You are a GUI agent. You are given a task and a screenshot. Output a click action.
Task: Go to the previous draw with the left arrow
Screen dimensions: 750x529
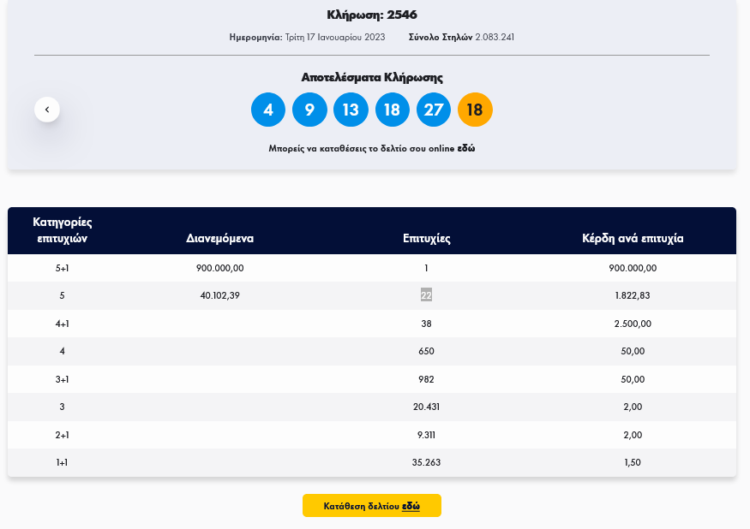coord(47,110)
